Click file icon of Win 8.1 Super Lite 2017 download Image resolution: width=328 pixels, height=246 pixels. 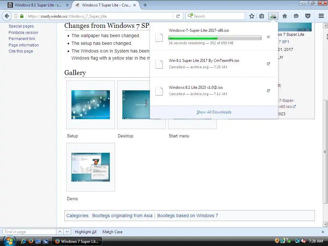click(159, 64)
